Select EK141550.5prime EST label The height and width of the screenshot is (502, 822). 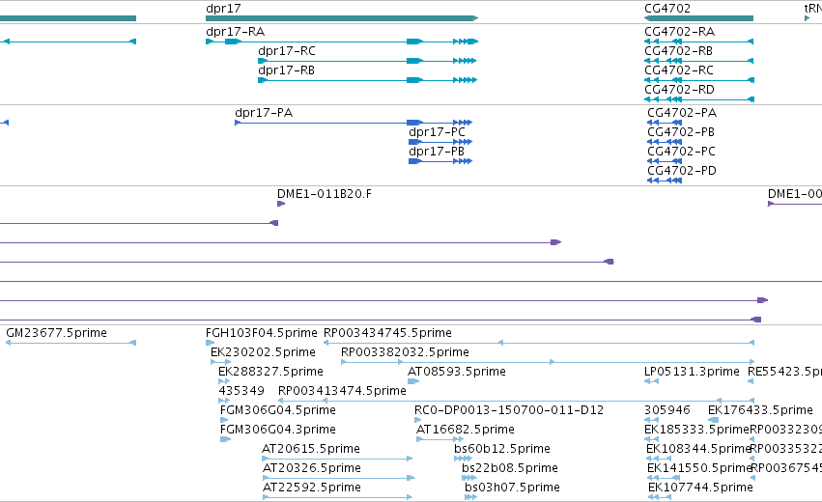pos(700,468)
